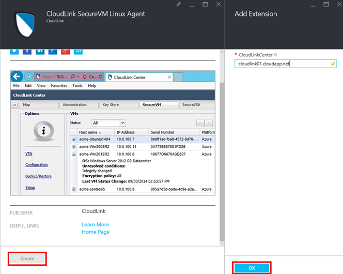Share via the Twitter icon
The height and width of the screenshot is (274, 343).
(14, 51)
